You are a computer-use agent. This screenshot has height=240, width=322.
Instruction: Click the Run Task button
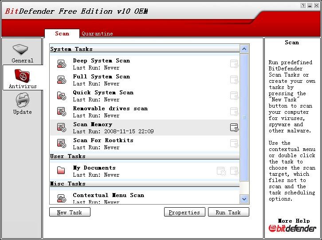pyautogui.click(x=228, y=212)
